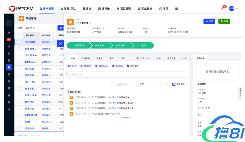Click the blue 转移 button
This screenshot has height=142, width=245.
209,21
